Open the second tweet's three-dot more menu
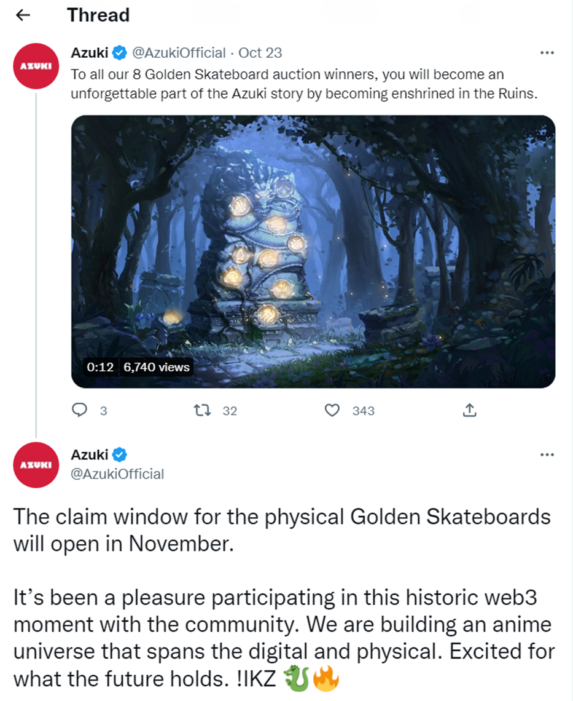 tap(547, 454)
